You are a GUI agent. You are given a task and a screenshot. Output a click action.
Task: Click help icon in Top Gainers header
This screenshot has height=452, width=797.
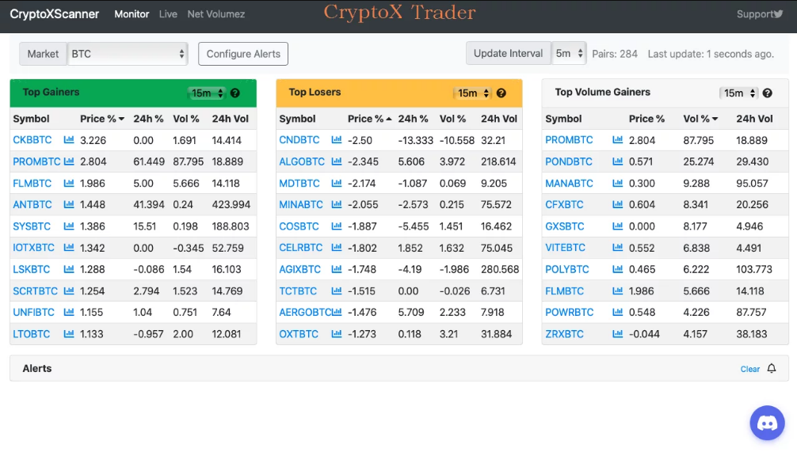pos(235,93)
